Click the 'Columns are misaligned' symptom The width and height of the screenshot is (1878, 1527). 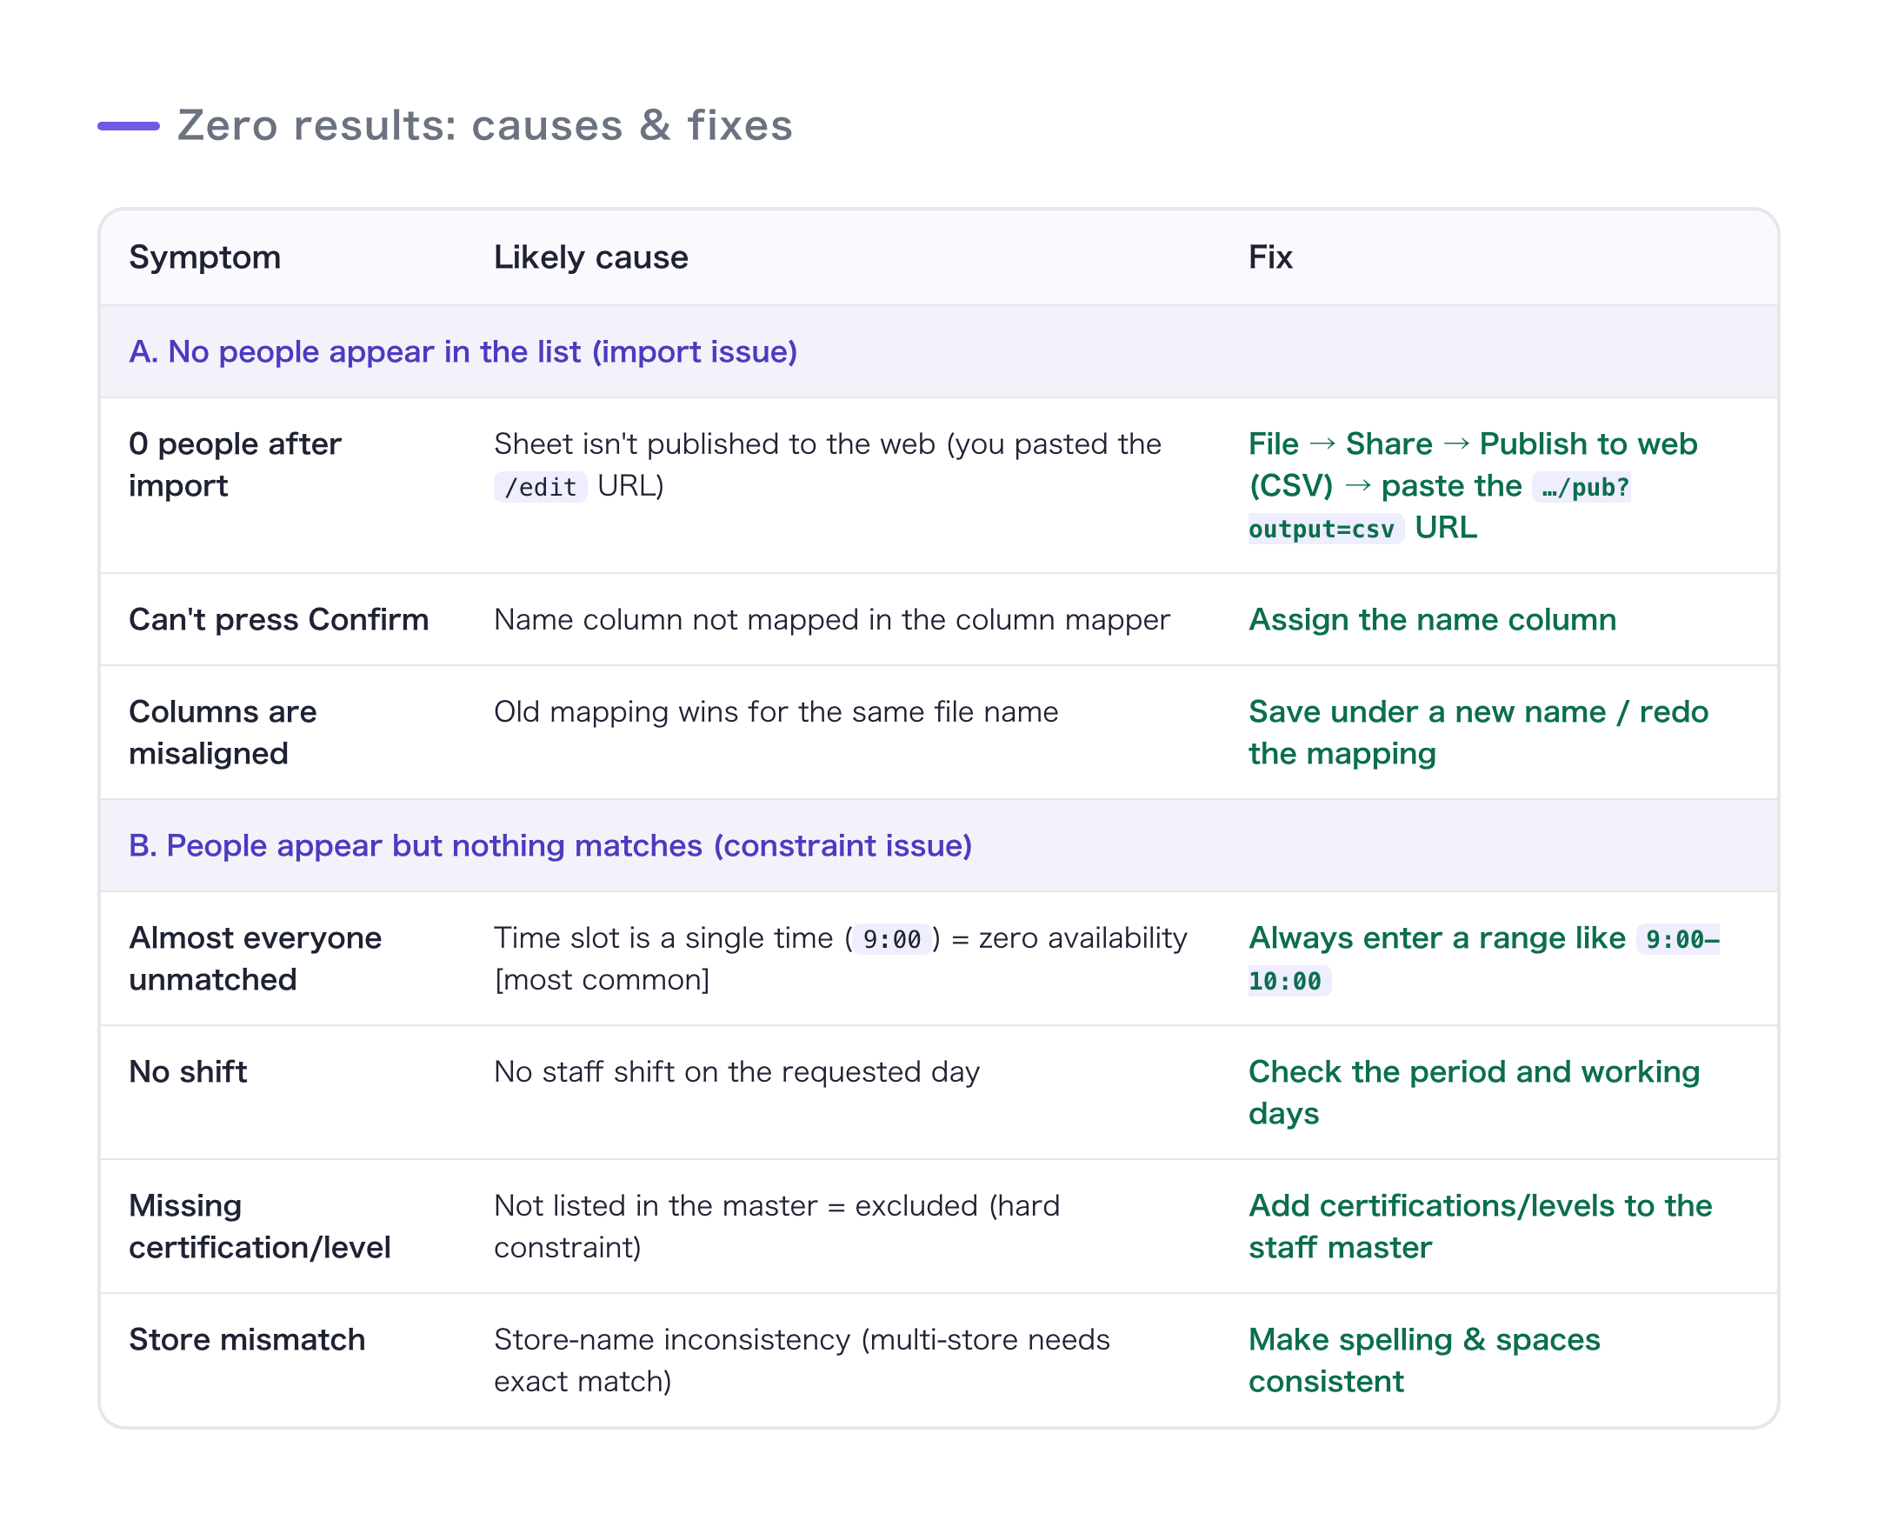coord(223,732)
